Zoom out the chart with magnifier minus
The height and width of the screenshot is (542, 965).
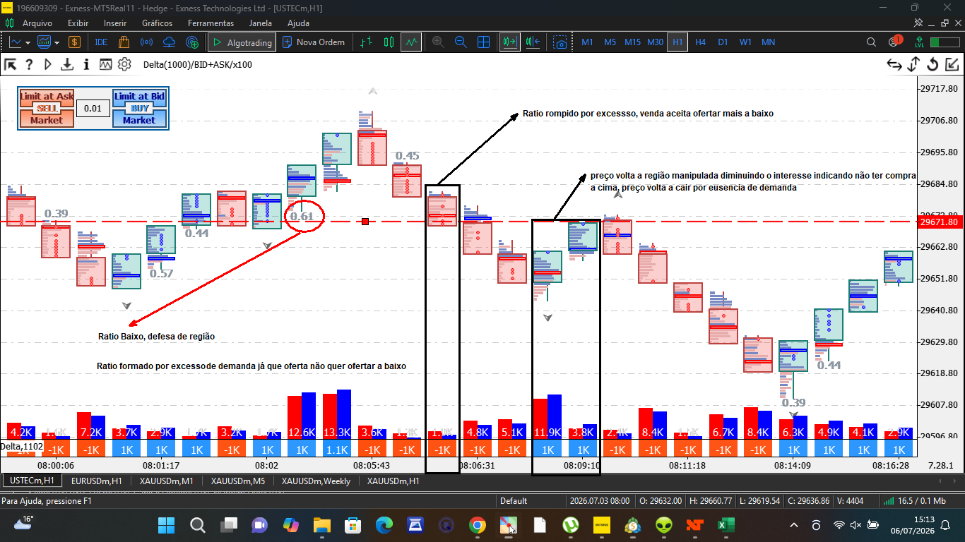[461, 42]
